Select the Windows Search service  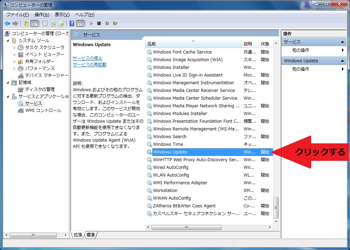click(209, 136)
